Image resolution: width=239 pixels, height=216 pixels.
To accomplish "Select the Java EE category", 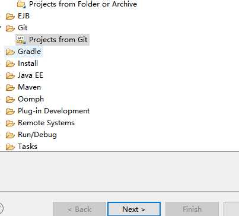I will [x=30, y=75].
